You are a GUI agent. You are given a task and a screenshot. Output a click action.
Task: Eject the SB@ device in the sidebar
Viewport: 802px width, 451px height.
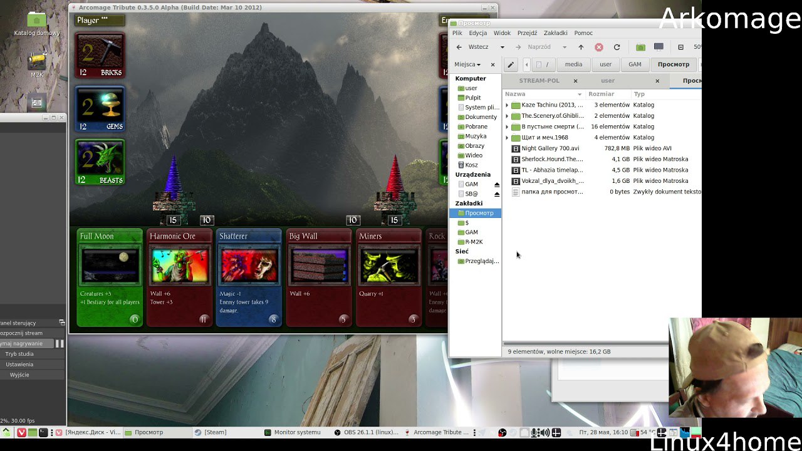[x=497, y=194]
